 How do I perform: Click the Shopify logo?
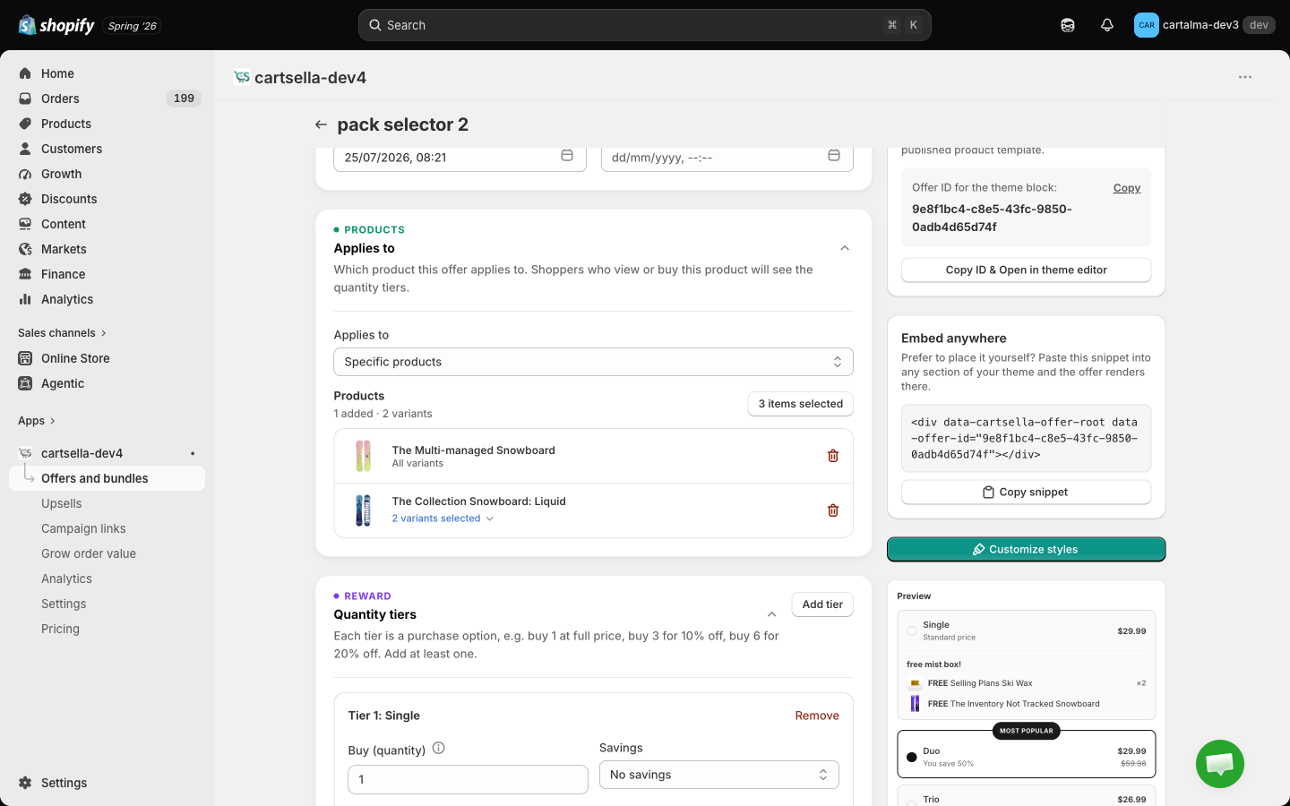(x=56, y=25)
